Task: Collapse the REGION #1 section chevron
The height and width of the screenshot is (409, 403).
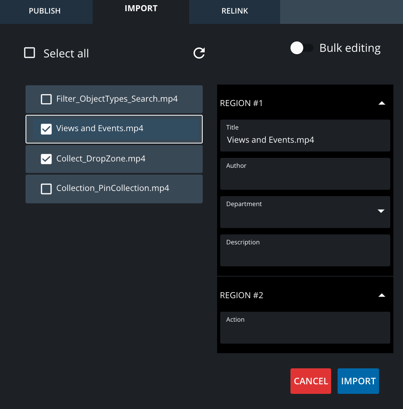Action: [382, 103]
